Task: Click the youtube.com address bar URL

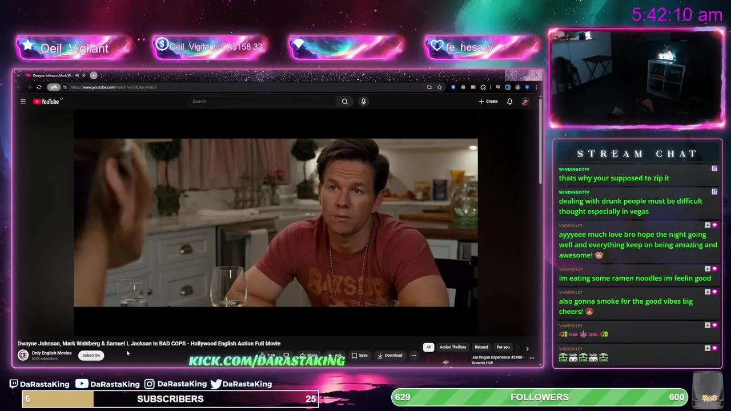Action: (113, 87)
